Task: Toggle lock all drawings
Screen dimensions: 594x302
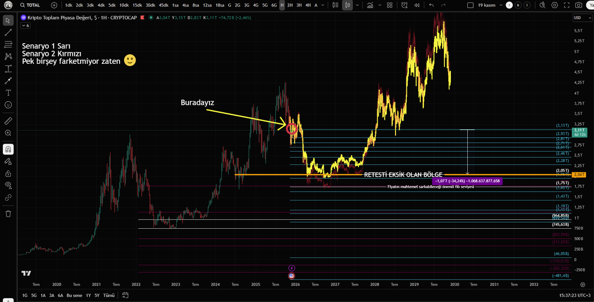Action: (8, 173)
